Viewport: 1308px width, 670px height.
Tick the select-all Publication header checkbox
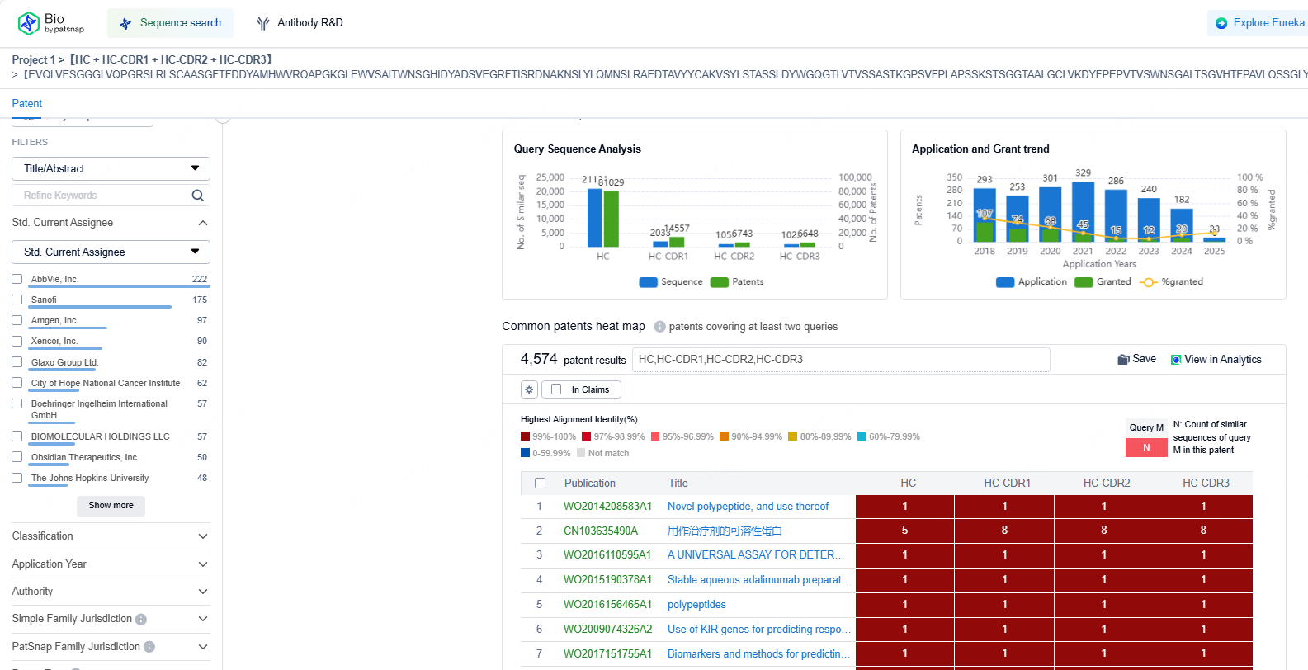coord(541,484)
